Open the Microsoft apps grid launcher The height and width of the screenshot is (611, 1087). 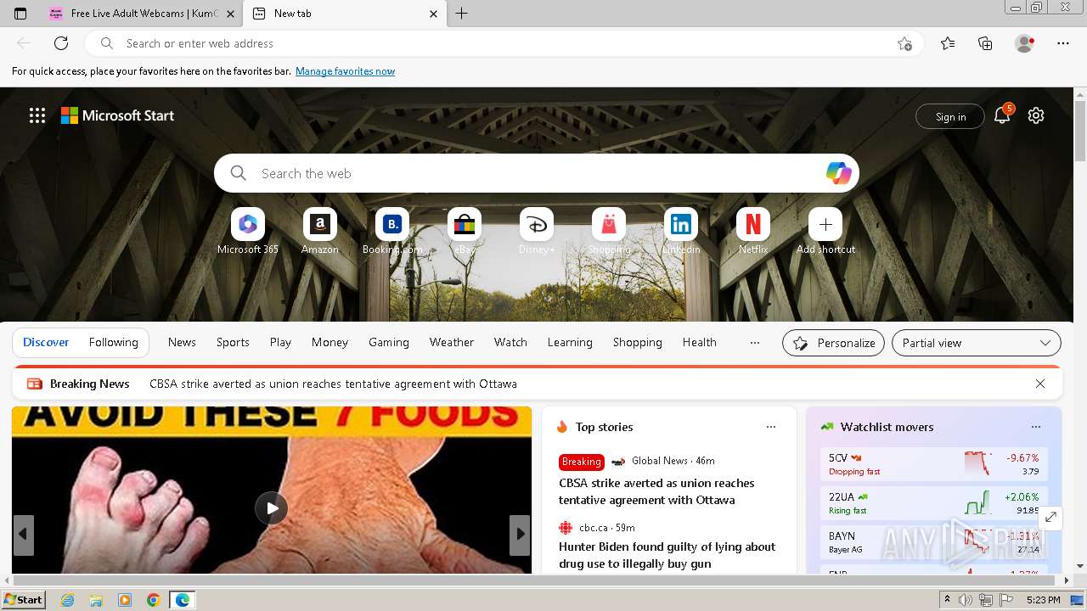coord(37,115)
